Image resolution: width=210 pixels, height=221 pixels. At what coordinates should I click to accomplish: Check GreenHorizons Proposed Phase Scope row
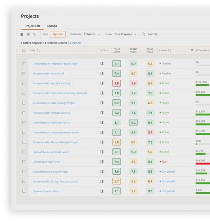coord(24,64)
